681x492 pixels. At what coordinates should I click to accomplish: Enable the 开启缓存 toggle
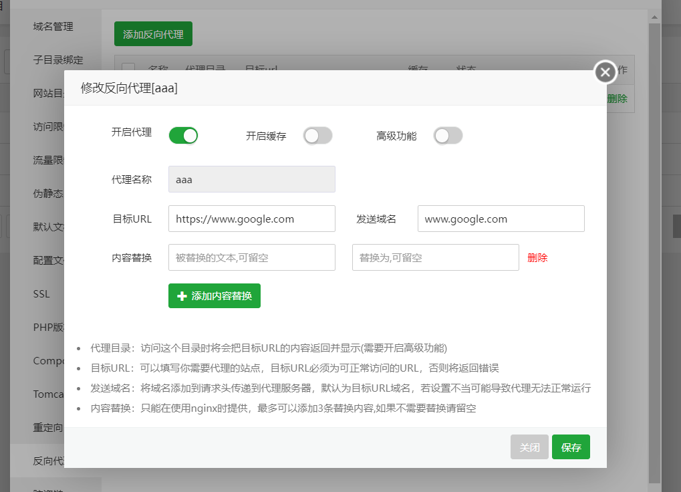click(317, 136)
